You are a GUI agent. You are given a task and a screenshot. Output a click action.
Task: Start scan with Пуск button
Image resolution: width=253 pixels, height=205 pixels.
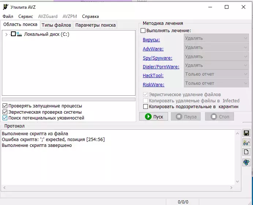[154, 117]
